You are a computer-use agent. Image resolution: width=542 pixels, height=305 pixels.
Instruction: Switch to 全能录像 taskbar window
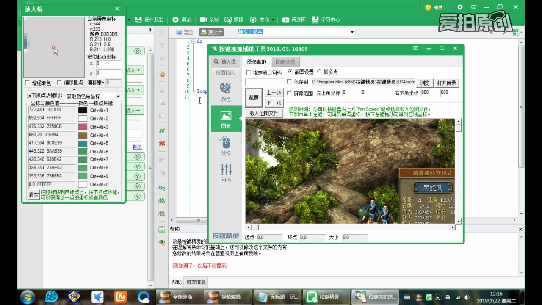[x=180, y=297]
